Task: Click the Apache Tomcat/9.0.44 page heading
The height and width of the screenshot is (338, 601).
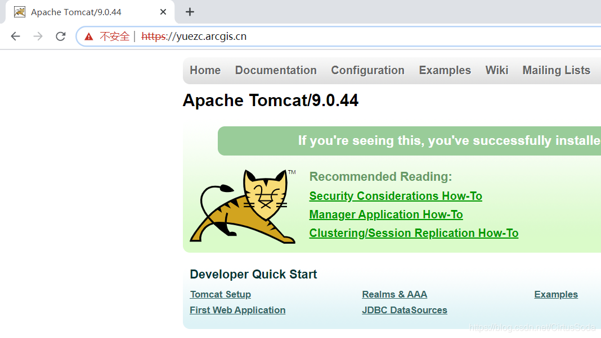Action: coord(271,101)
